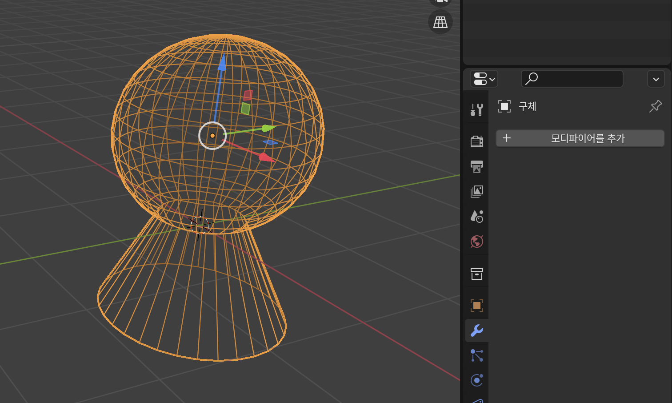Open the View Layer properties tab

click(x=477, y=192)
